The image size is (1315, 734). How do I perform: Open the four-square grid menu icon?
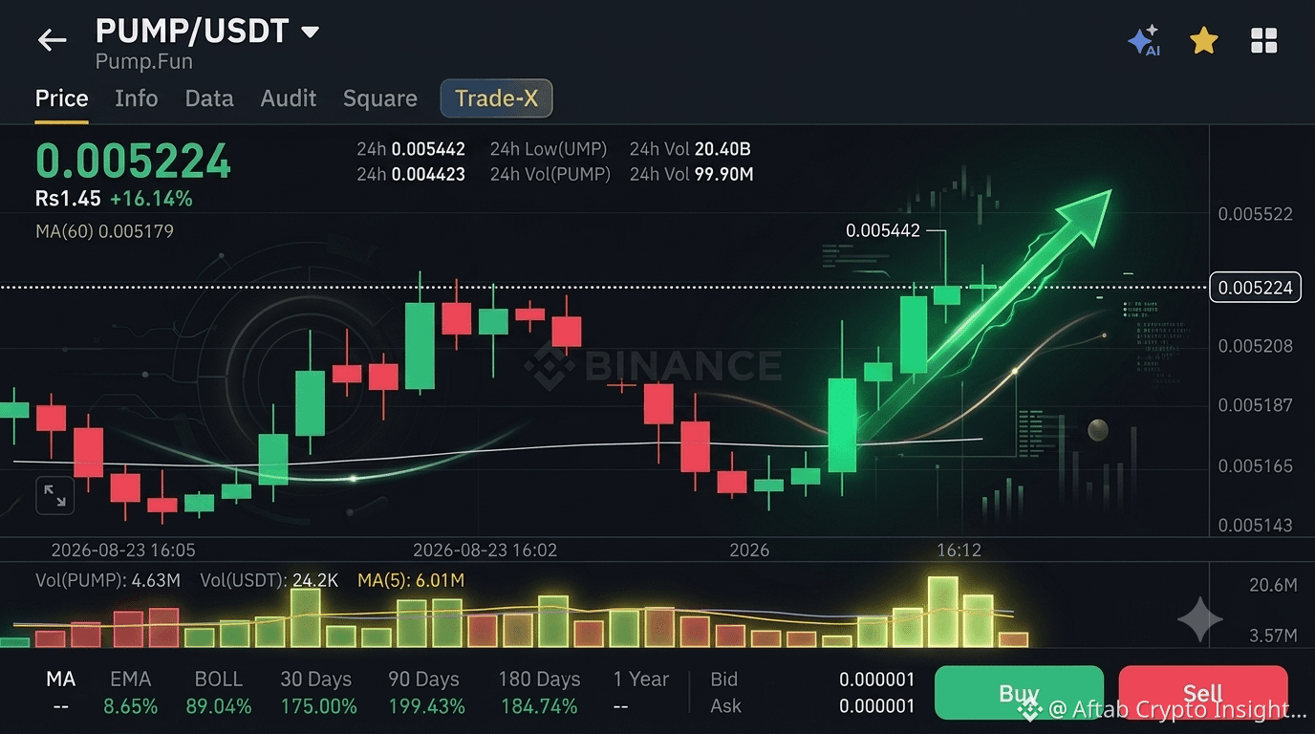coord(1263,40)
